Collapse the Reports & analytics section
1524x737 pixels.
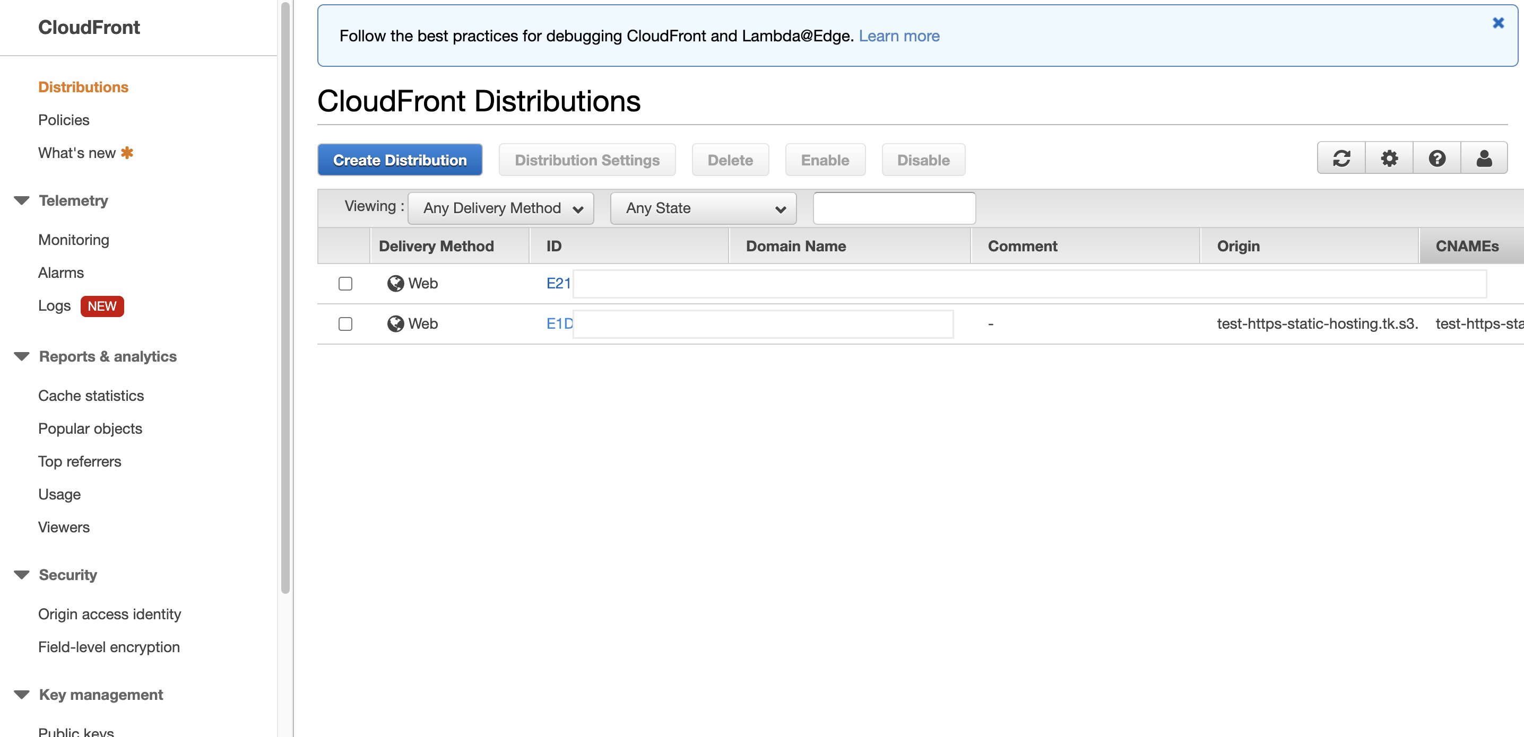point(22,356)
